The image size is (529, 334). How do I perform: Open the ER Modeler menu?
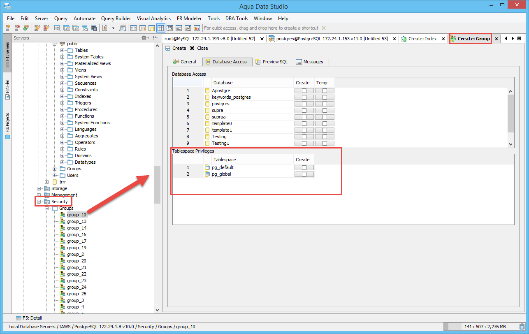(x=189, y=19)
